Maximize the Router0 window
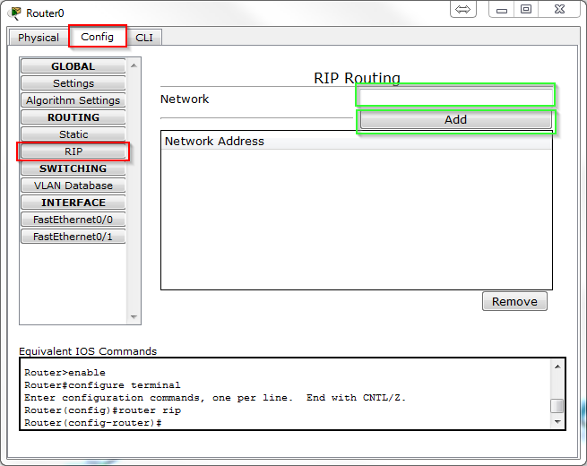Viewport: 587px width, 466px height. pos(526,10)
